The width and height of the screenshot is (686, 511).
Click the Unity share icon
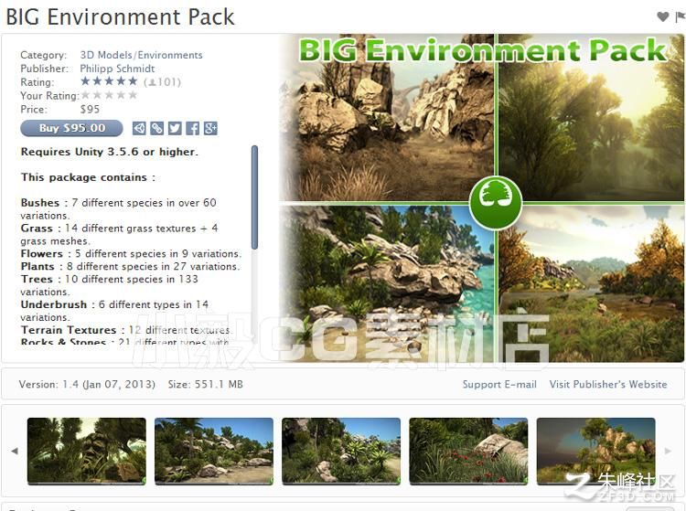pyautogui.click(x=139, y=128)
